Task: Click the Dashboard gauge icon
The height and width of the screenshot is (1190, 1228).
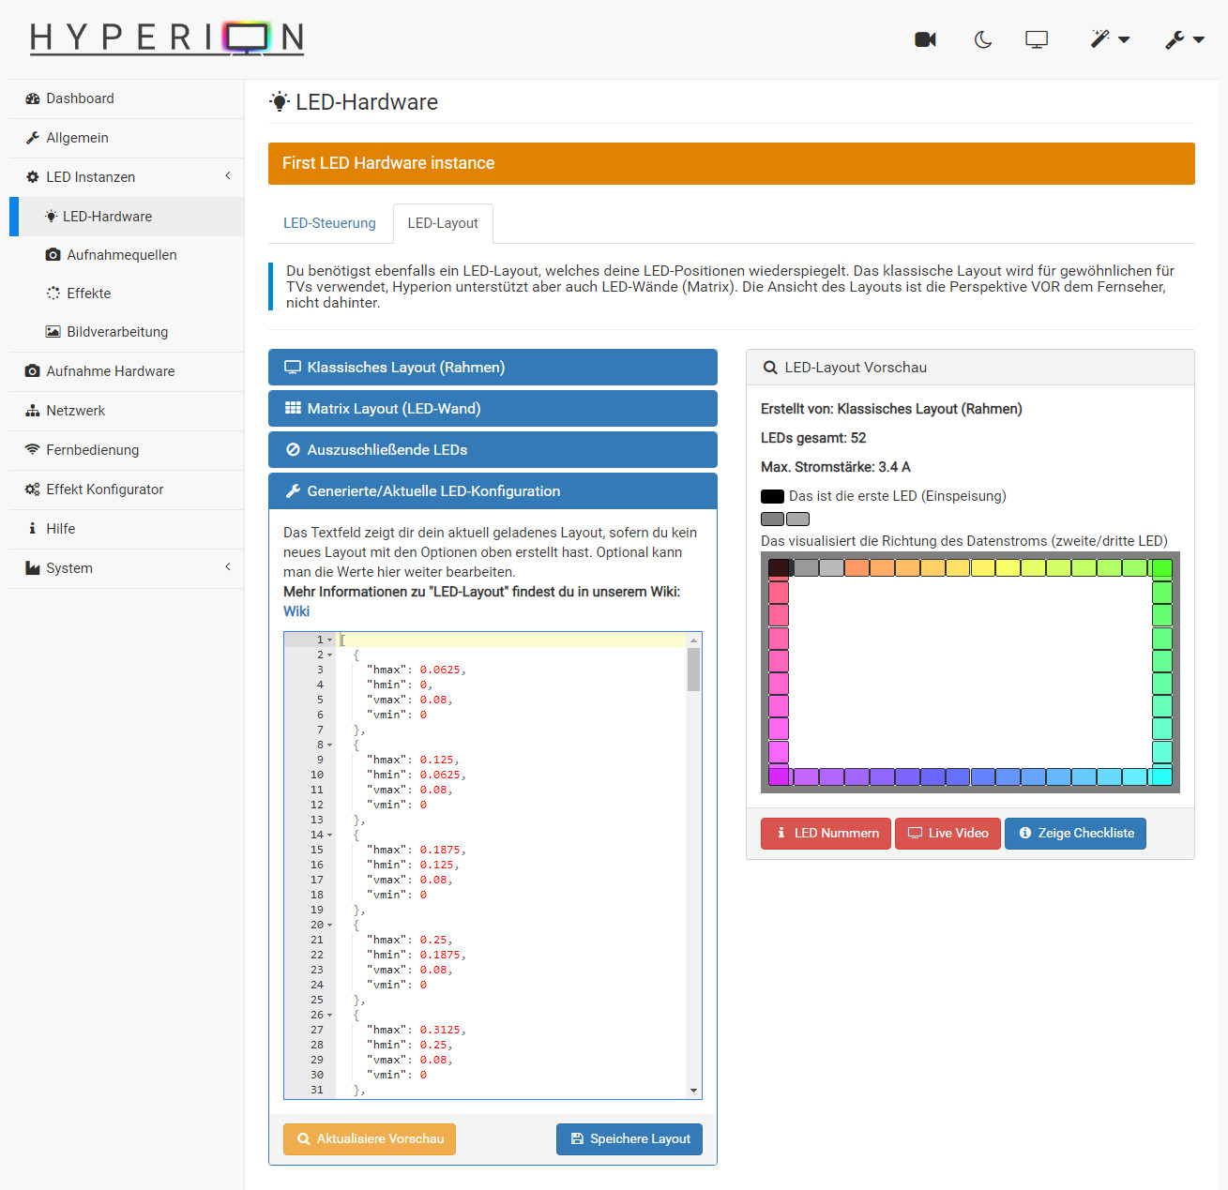Action: [x=33, y=98]
